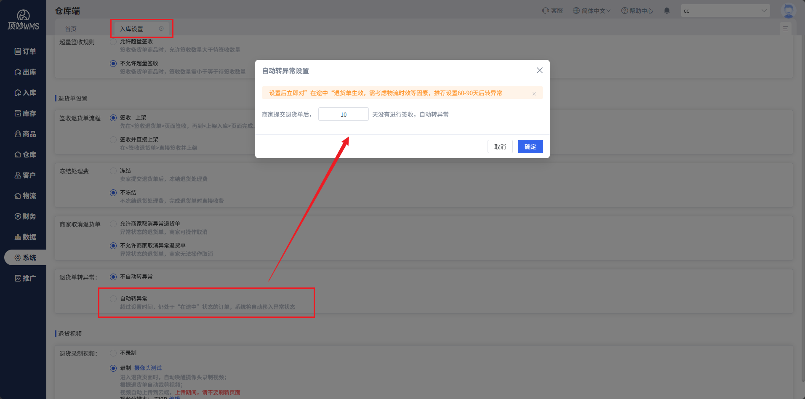Expand the cc account dropdown
This screenshot has width=805, height=399.
point(725,11)
